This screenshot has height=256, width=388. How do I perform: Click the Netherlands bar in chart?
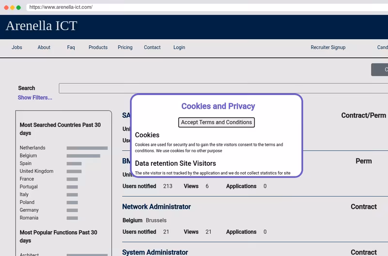[87, 148]
